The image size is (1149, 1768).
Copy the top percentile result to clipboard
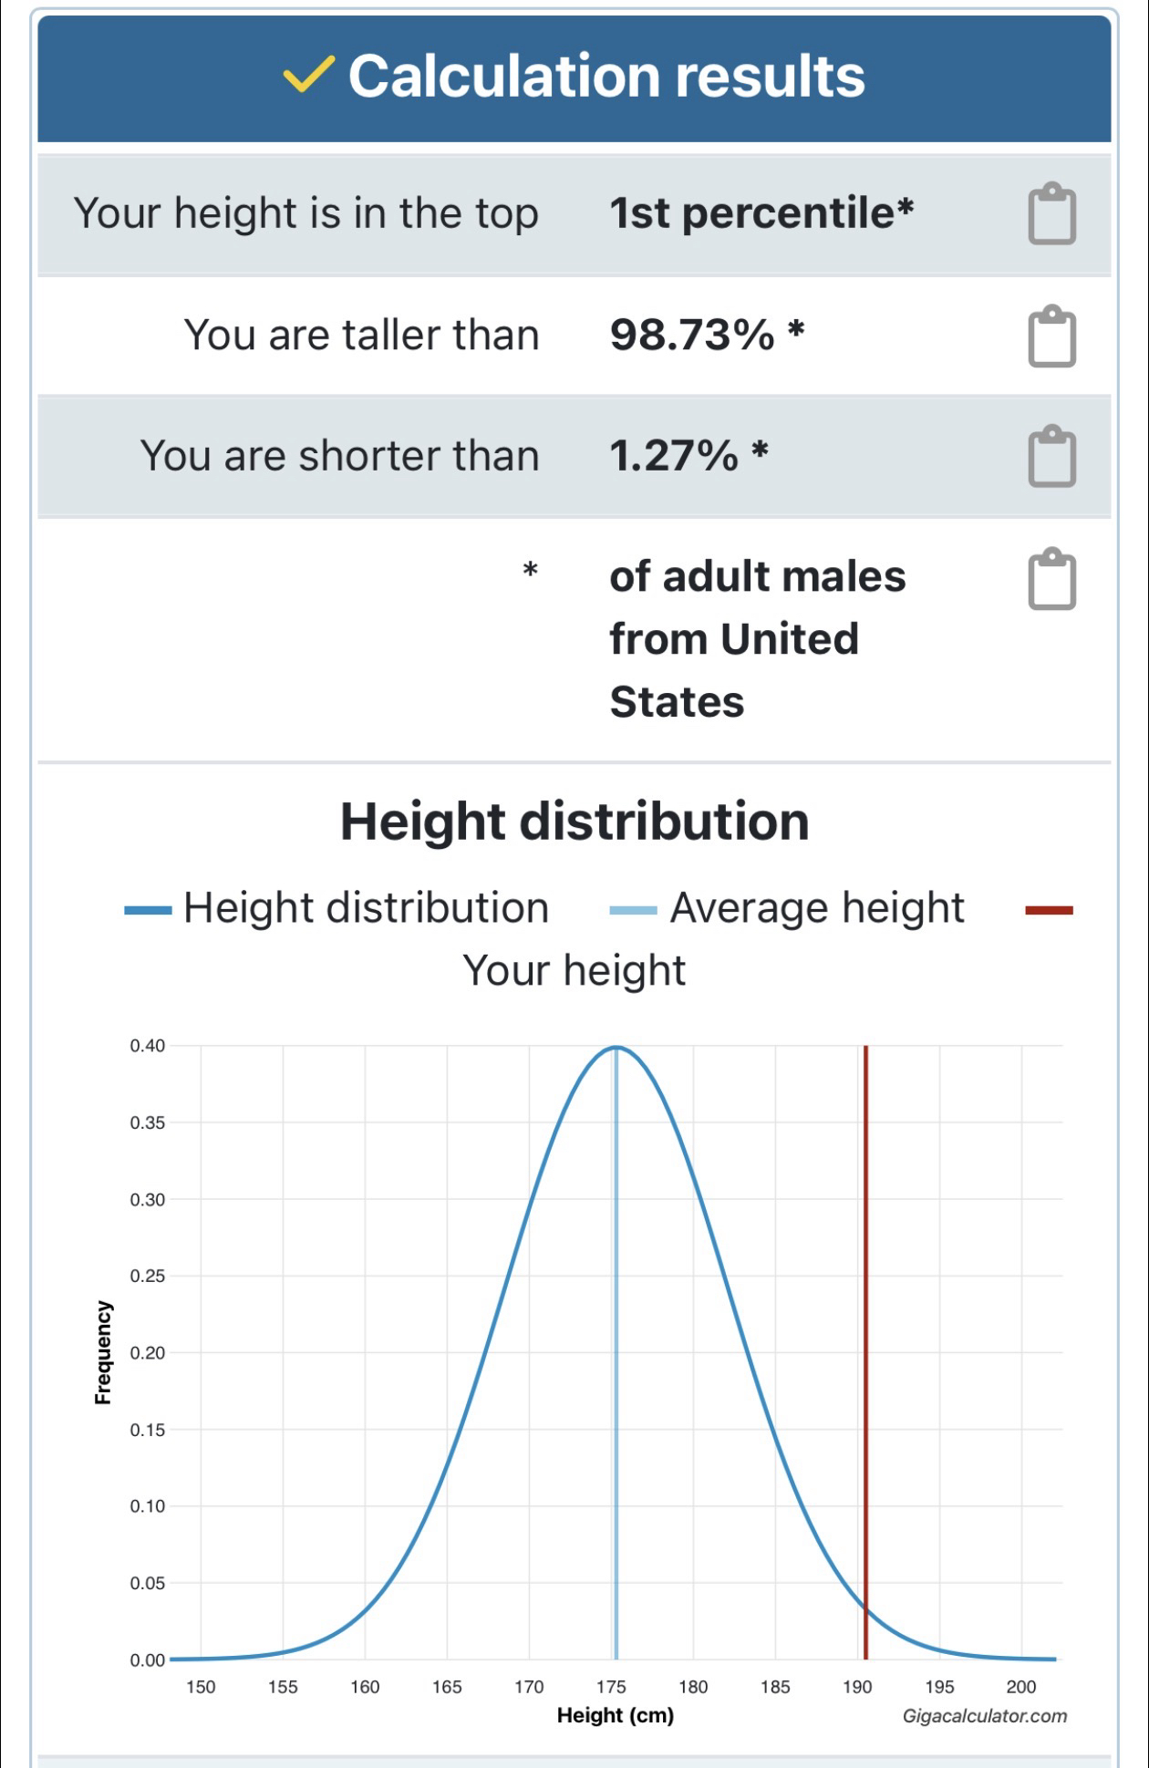point(1051,214)
